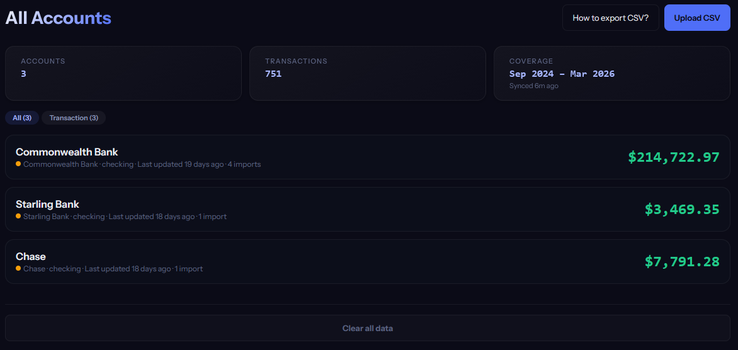This screenshot has width=738, height=350.
Task: Select the Coverage summary card
Action: tap(612, 73)
